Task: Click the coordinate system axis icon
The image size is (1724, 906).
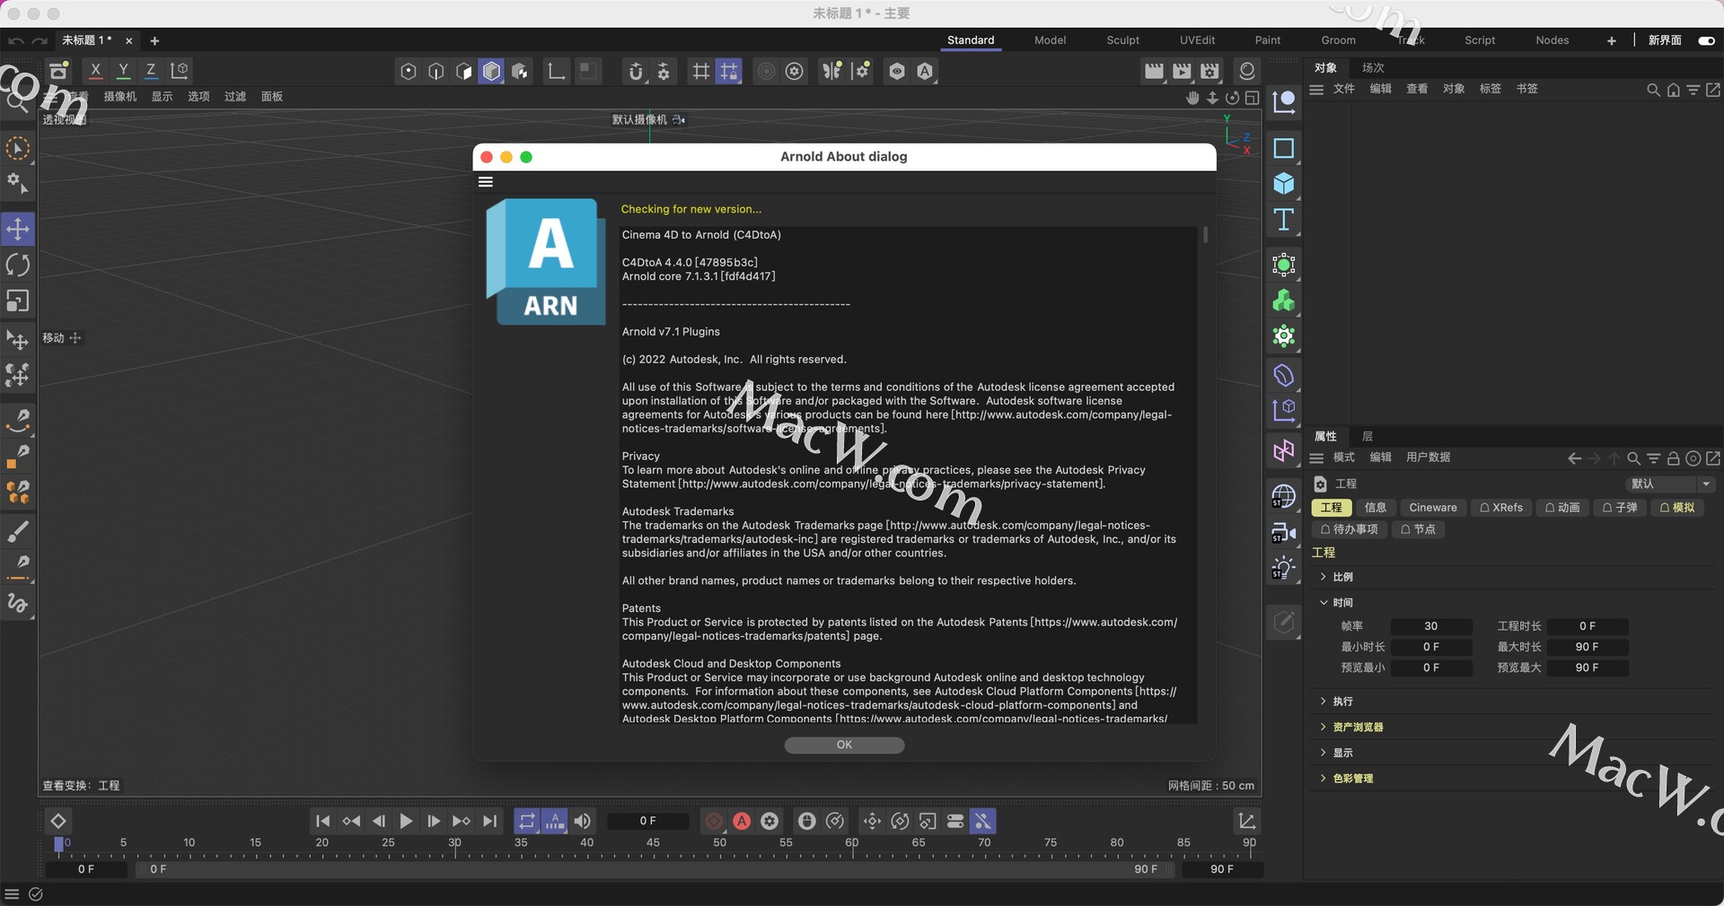Action: [x=180, y=71]
